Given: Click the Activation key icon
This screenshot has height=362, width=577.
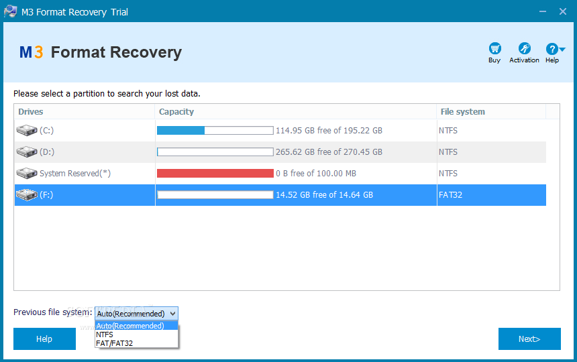Looking at the screenshot, I should click(x=524, y=48).
